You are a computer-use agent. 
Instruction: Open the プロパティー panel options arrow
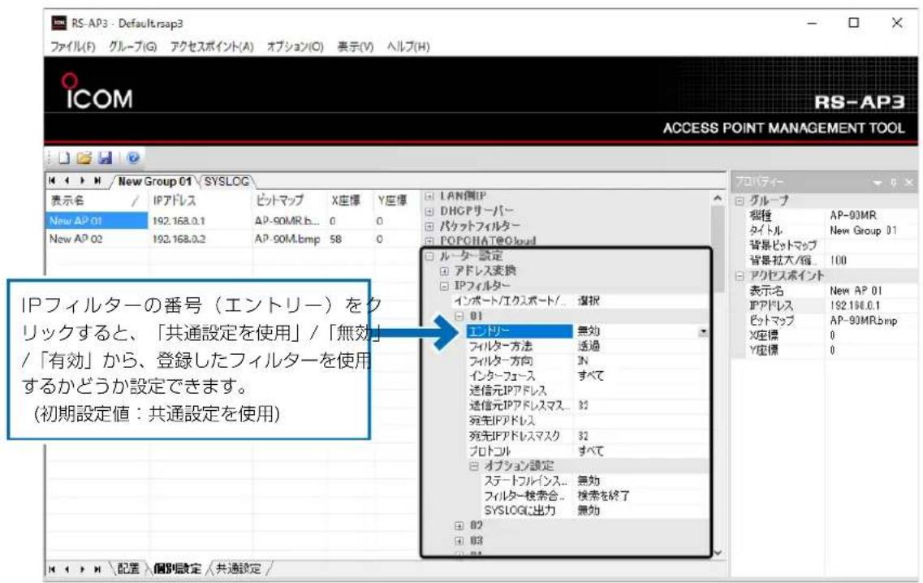(x=877, y=183)
